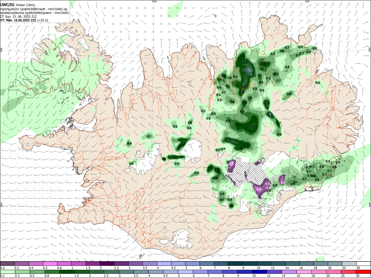Select the mauve 0.2 to 0.3 snow scale swatch

[8, 264]
